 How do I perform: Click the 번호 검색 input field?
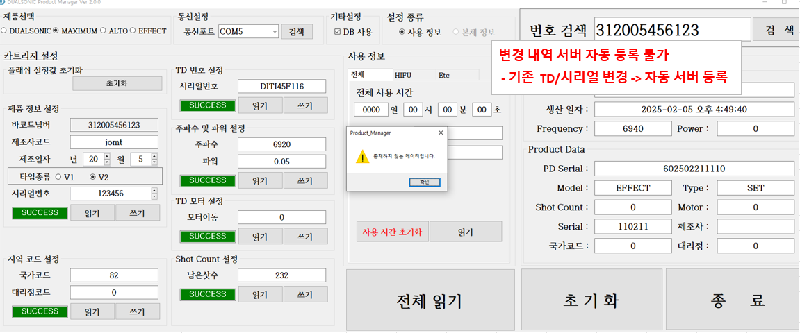tap(672, 30)
